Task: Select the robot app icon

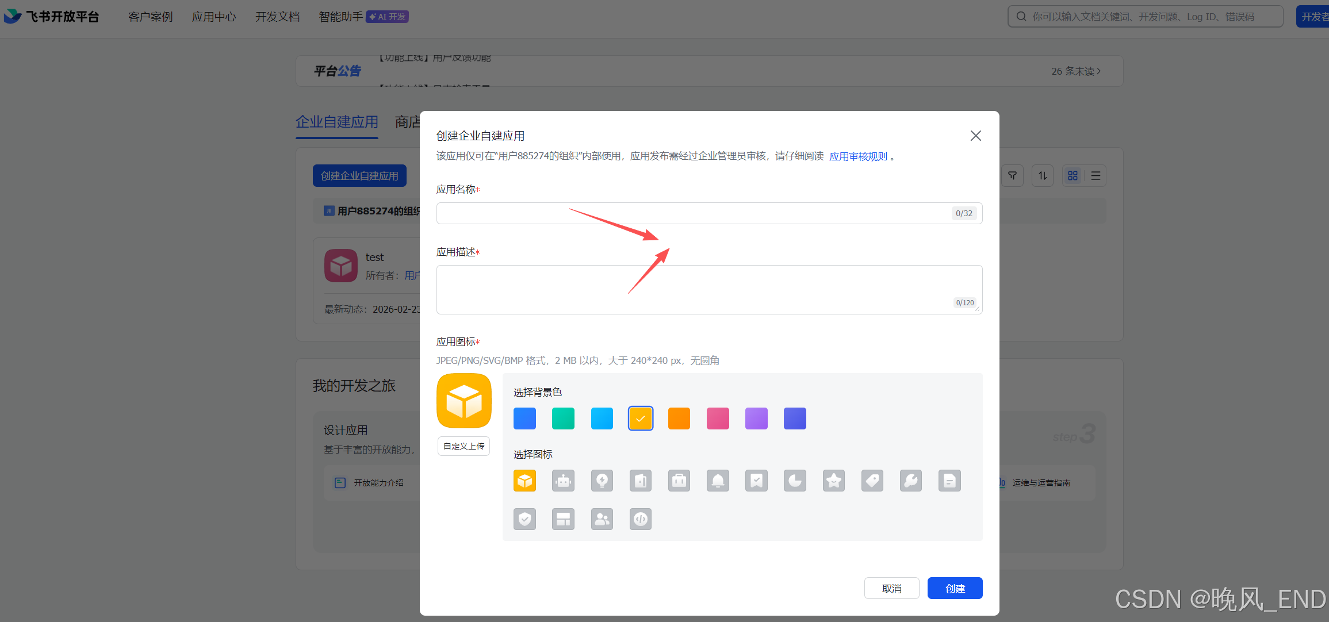Action: (x=563, y=481)
